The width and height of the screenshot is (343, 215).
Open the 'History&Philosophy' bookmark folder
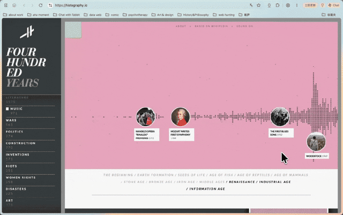pos(193,14)
